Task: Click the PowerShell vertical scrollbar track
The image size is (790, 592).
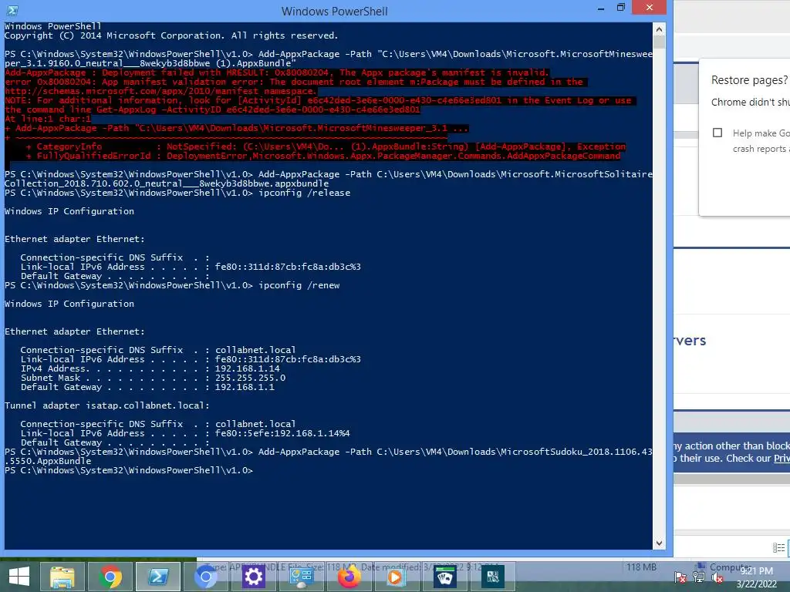Action: [659, 292]
